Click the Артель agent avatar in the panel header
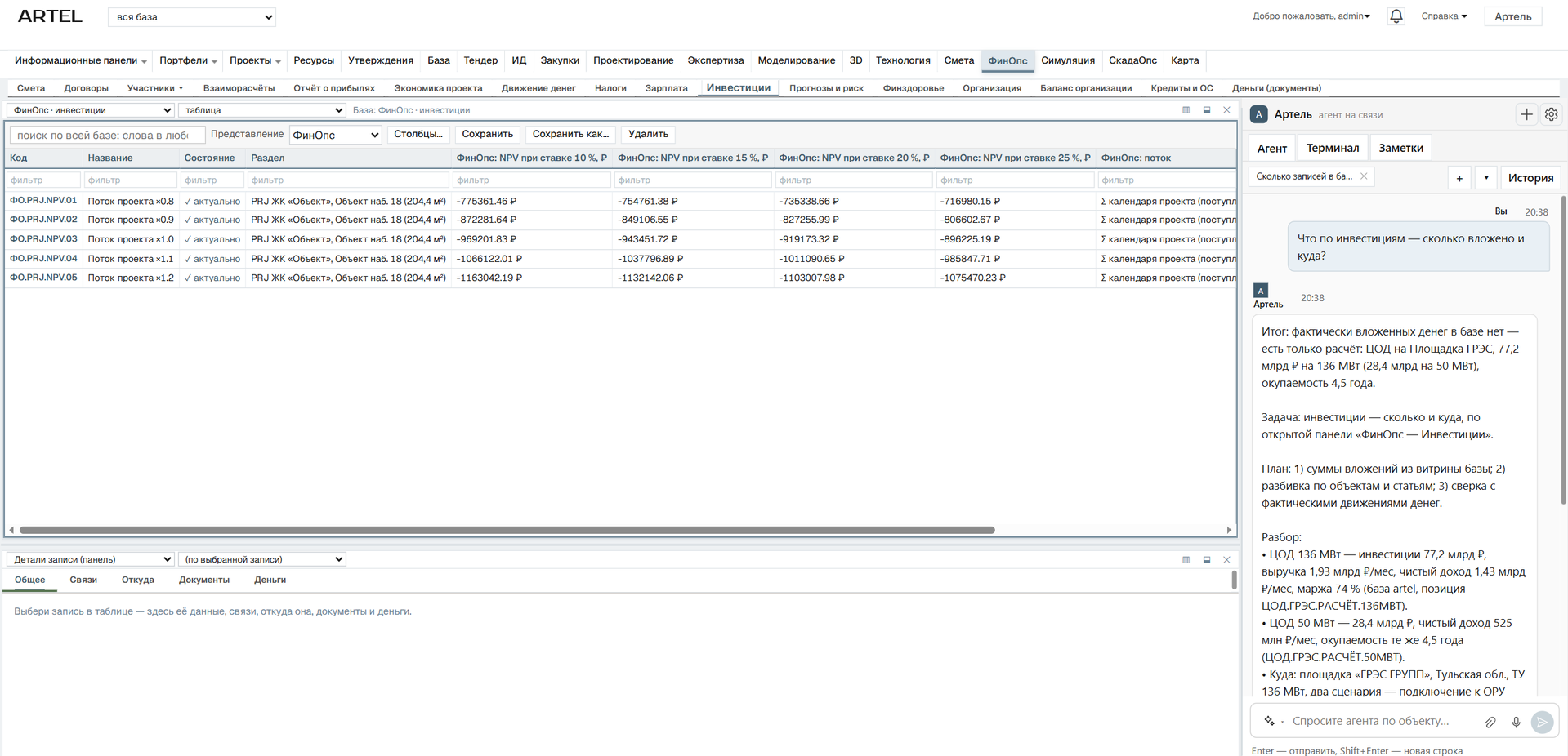Image resolution: width=1568 pixels, height=756 pixels. 1259,114
